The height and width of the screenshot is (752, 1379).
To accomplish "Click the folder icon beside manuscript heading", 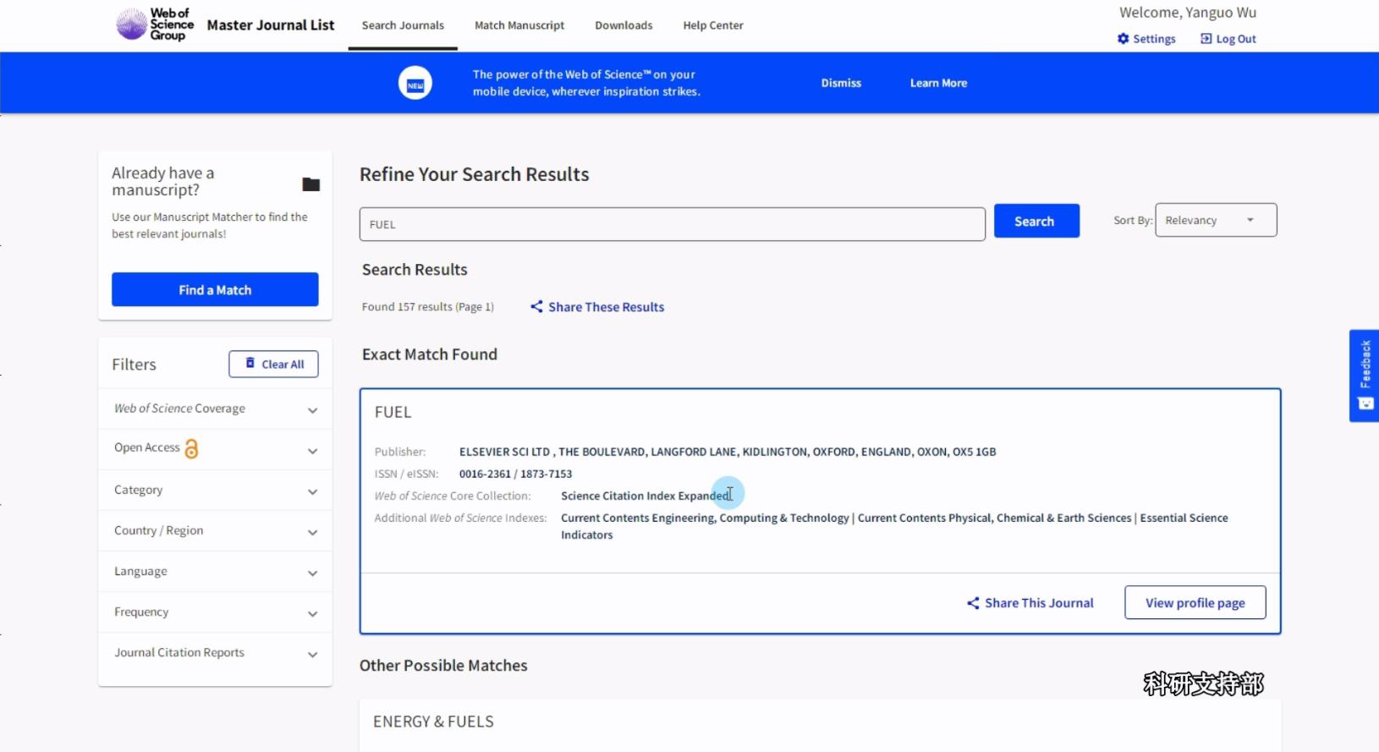I will [x=310, y=184].
